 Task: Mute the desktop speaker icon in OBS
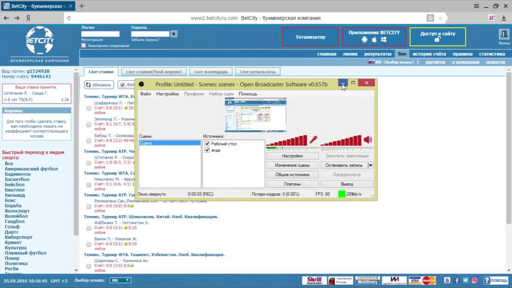coord(368,140)
